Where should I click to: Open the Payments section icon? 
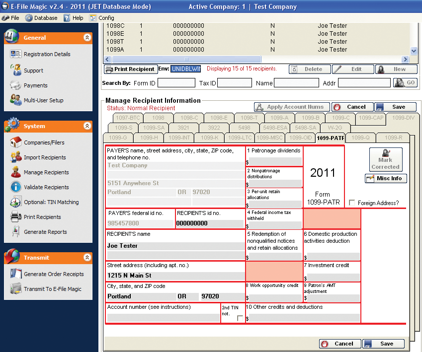click(16, 85)
